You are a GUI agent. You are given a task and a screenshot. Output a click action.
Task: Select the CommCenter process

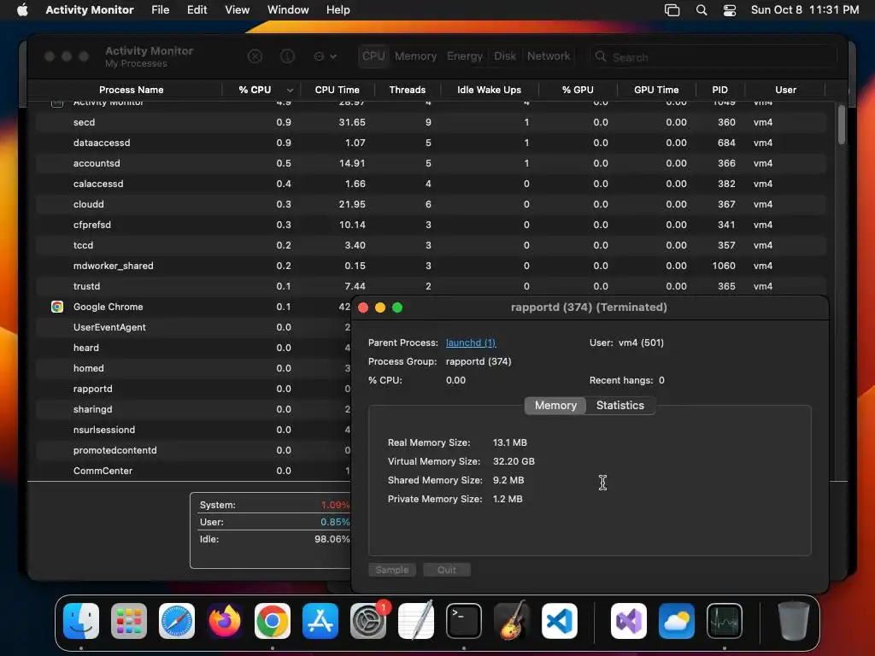tap(194, 471)
